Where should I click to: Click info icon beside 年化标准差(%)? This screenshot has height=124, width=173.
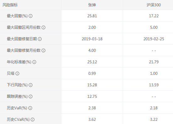(x=34, y=62)
